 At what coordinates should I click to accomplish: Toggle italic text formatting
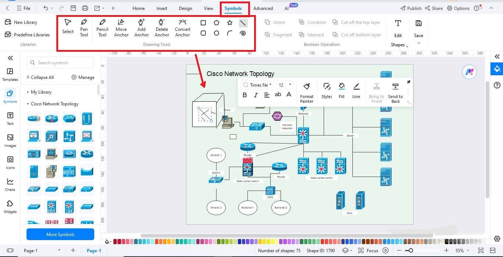256,95
